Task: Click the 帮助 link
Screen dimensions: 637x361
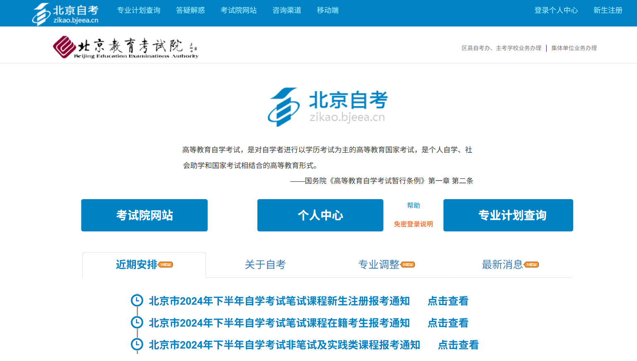Action: click(414, 205)
